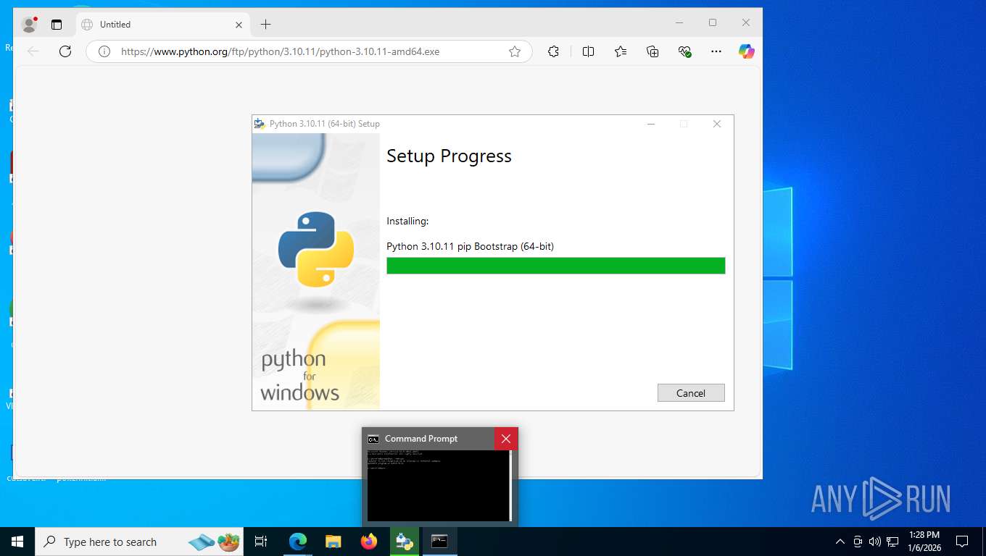Click the Python Setup title bar icon
The width and height of the screenshot is (986, 556).
click(260, 124)
